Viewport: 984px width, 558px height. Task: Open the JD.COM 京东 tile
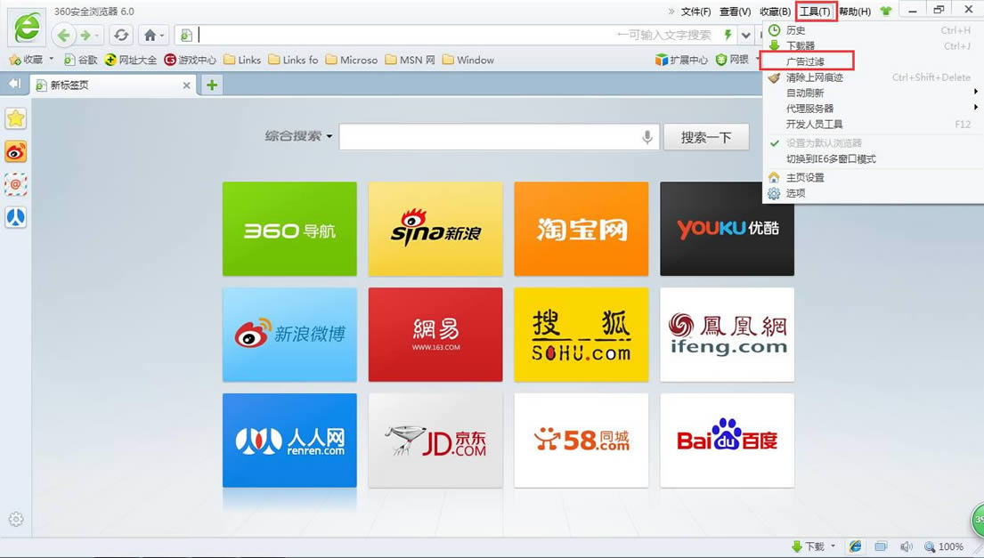point(435,441)
